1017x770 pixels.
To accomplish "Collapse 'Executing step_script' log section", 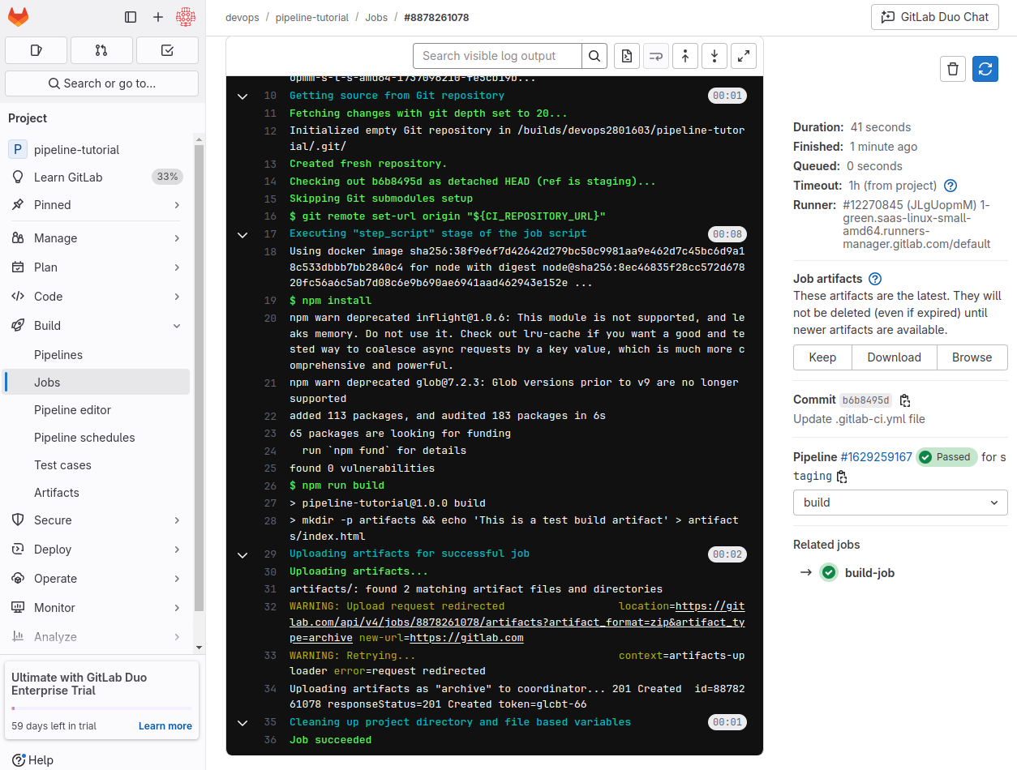I will [242, 234].
